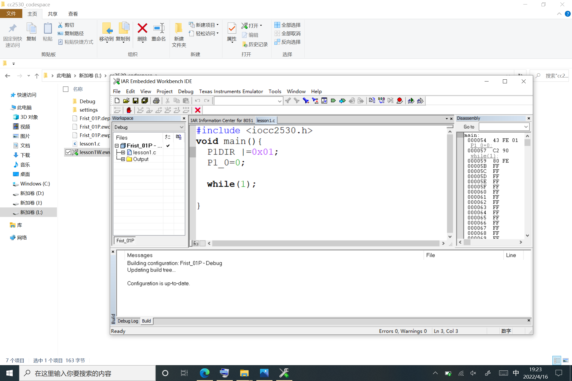Screen dimensions: 572x381
Task: Compile the file with the Compile icon
Action: click(x=372, y=101)
